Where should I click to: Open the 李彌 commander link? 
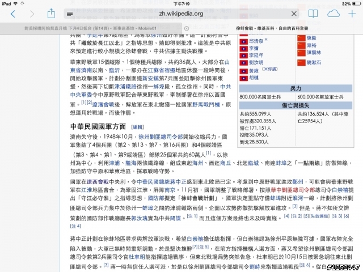254,48
